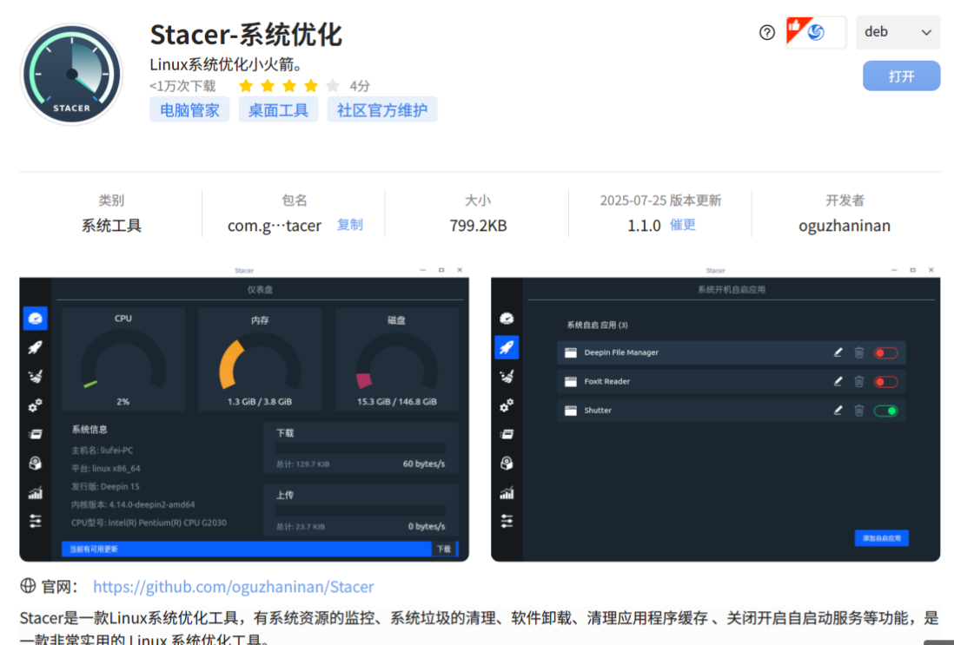Click the trash icon for Foxit Reader

point(859,381)
